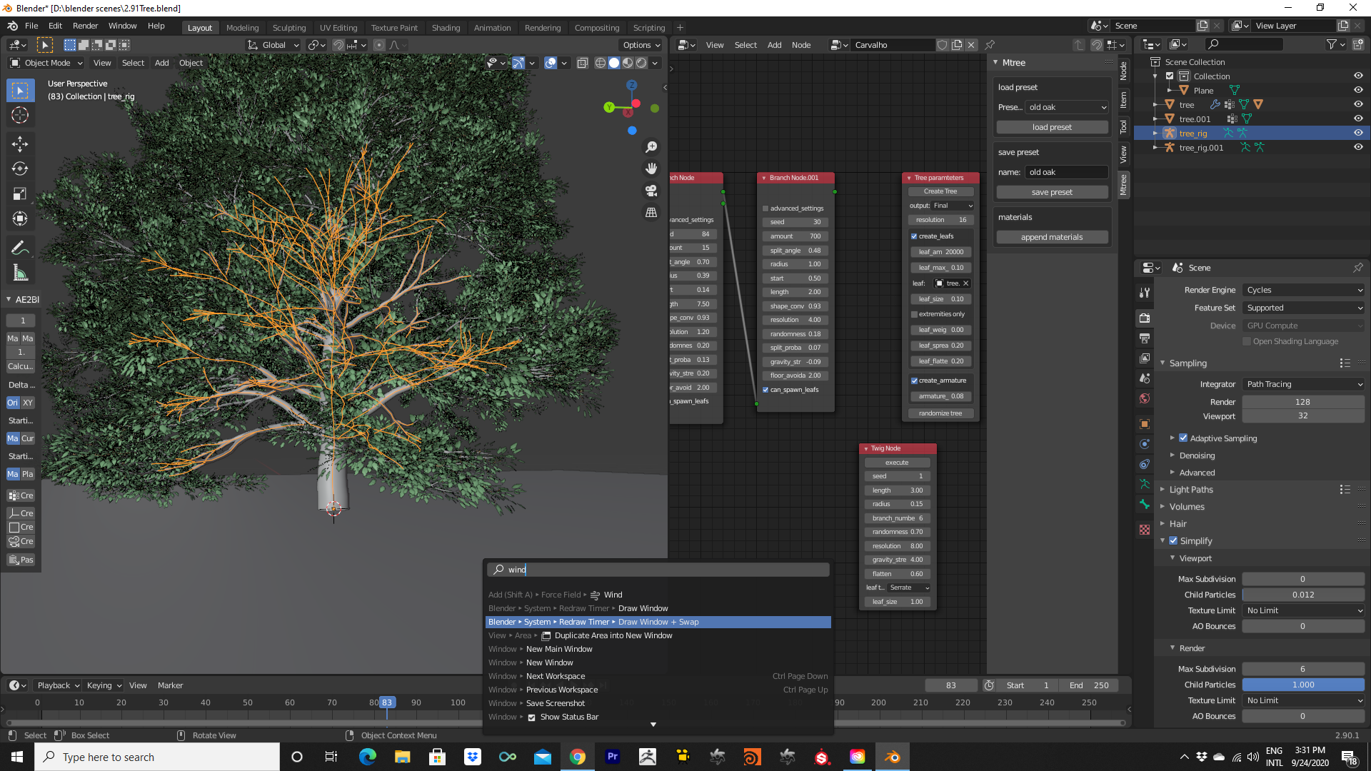Open the Object menu in the 3D viewport
This screenshot has width=1371, height=771.
191,63
